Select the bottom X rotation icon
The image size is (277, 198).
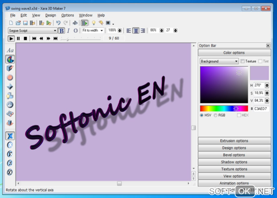[x=10, y=172]
